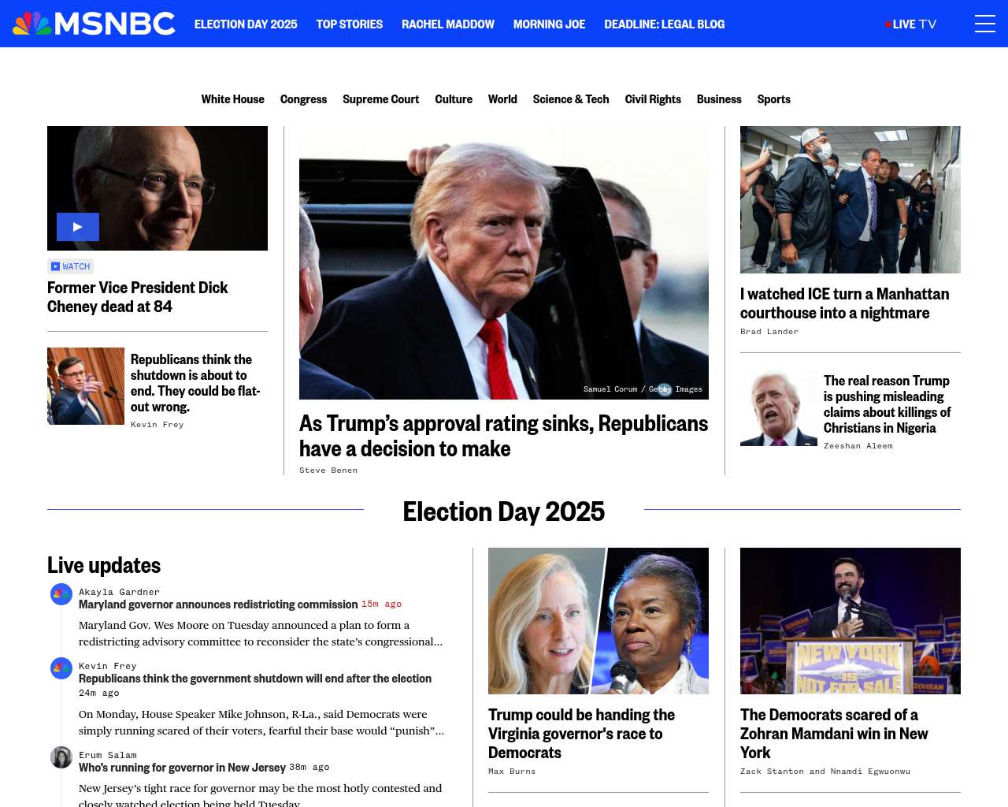
Task: Select the Supreme Court category
Action: tap(380, 99)
